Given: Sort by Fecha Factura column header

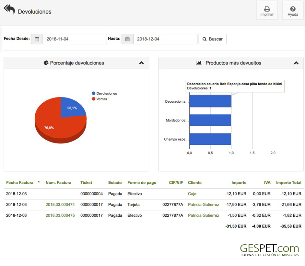Looking at the screenshot, I should [20, 183].
